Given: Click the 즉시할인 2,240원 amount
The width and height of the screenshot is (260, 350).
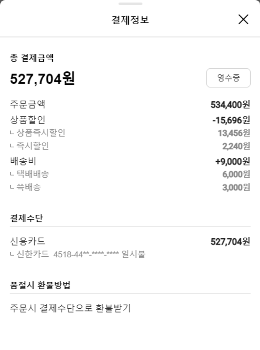Looking at the screenshot, I should point(236,146).
